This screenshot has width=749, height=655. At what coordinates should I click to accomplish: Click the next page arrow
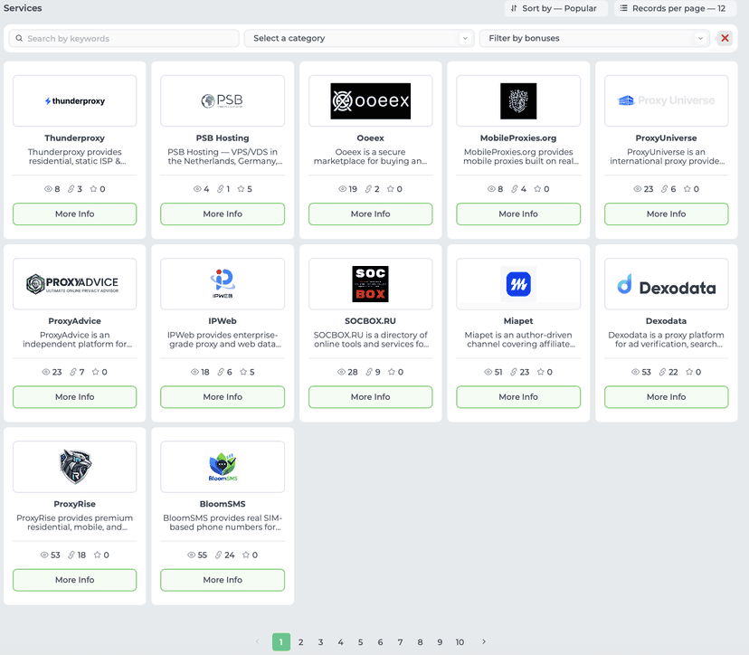pos(483,641)
